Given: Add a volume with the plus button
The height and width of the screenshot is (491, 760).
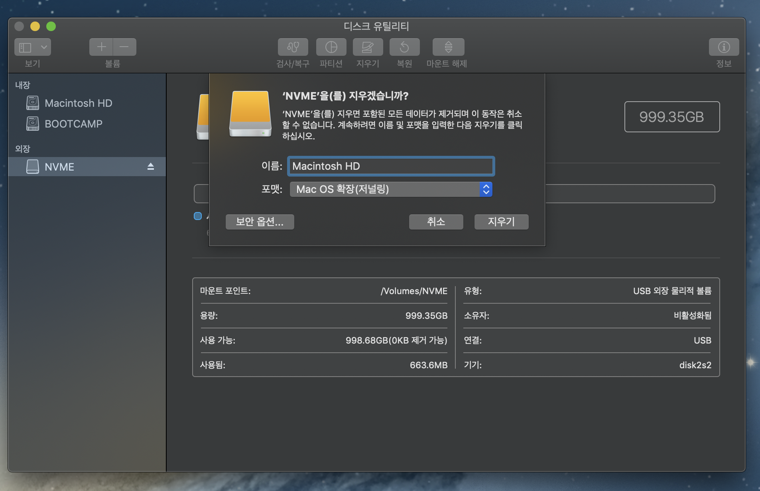Looking at the screenshot, I should 101,47.
